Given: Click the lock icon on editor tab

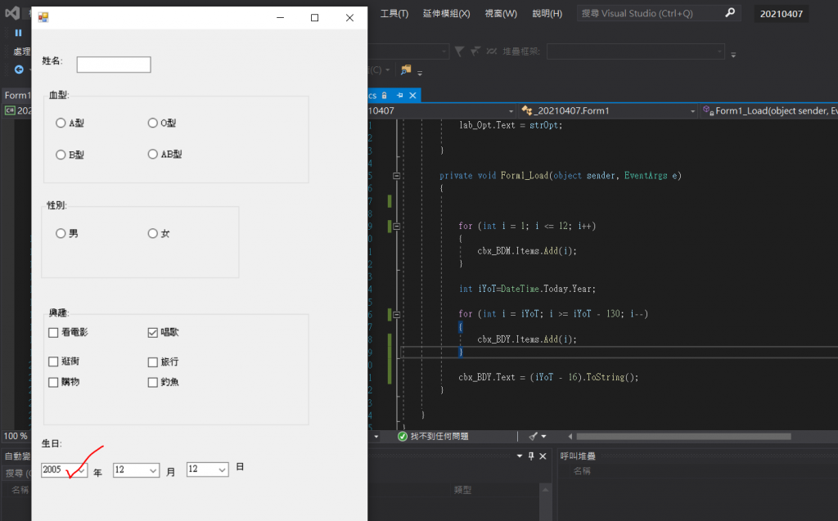Looking at the screenshot, I should click(385, 95).
